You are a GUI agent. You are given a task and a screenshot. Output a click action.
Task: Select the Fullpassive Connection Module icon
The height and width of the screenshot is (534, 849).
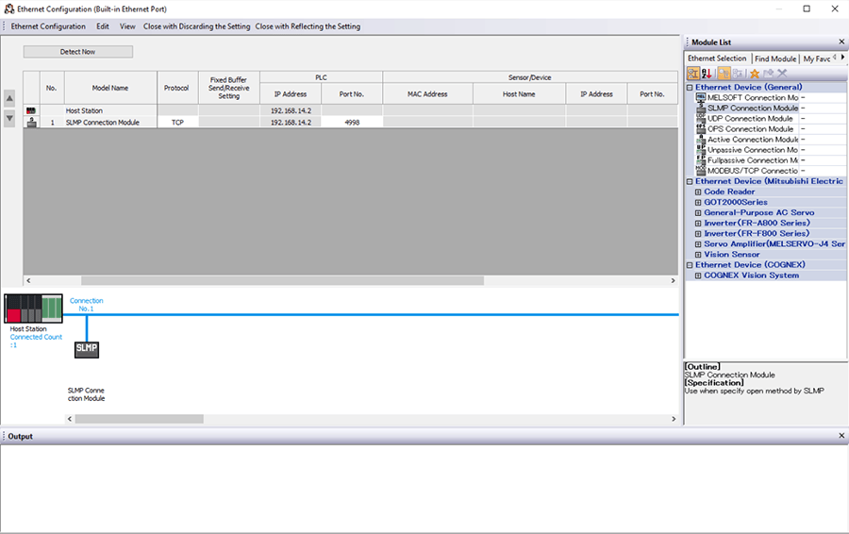tap(701, 160)
